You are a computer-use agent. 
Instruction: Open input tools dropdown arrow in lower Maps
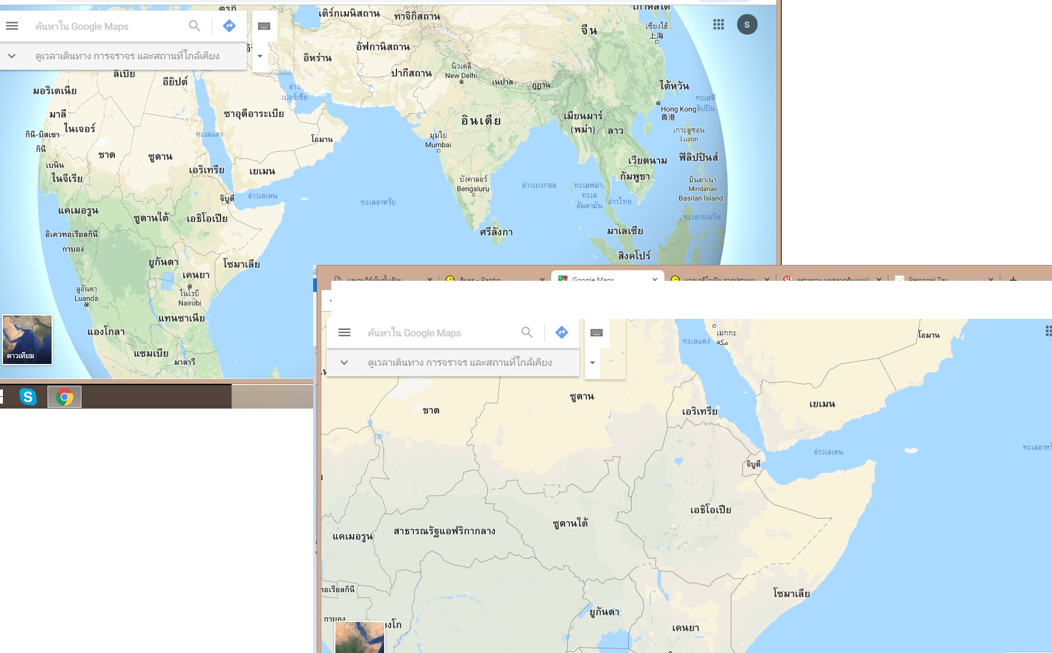pos(592,363)
